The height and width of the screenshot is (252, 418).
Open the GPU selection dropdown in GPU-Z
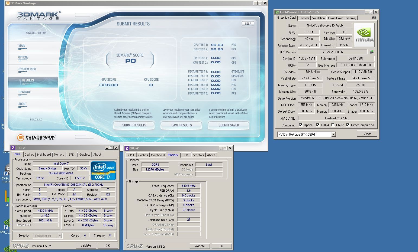point(333,135)
